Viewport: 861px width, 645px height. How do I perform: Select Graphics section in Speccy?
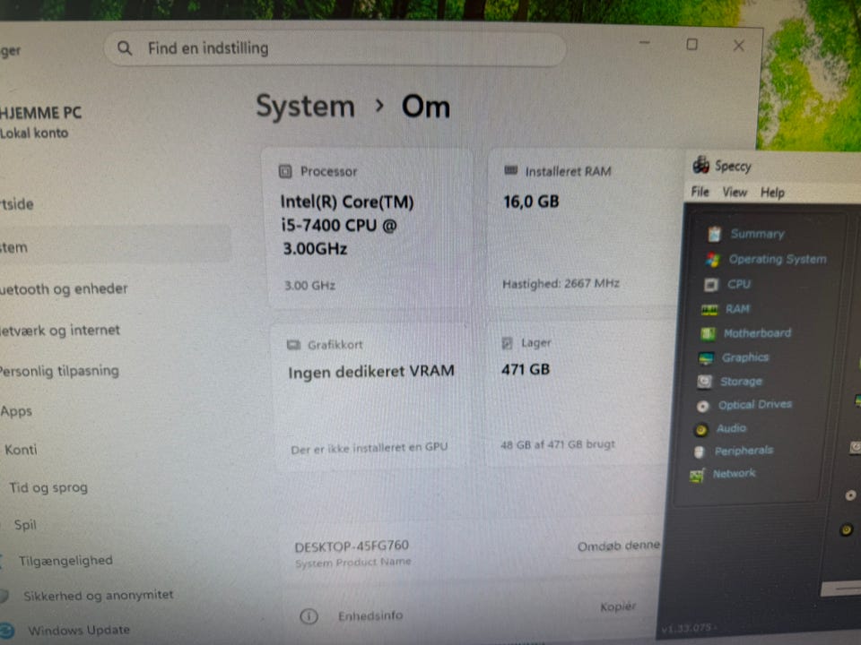[x=745, y=358]
